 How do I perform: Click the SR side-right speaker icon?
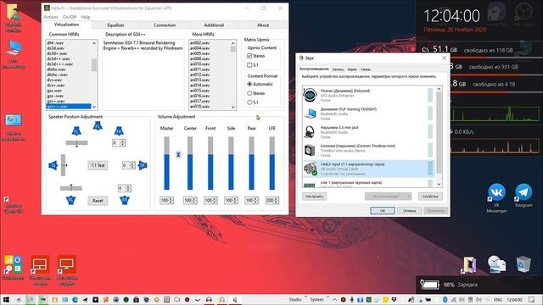pos(143,165)
